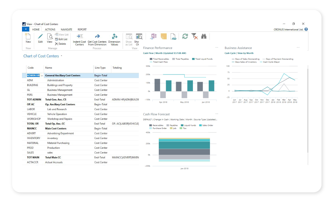Click Op. Ancillary Cost Centers name

click(x=60, y=104)
